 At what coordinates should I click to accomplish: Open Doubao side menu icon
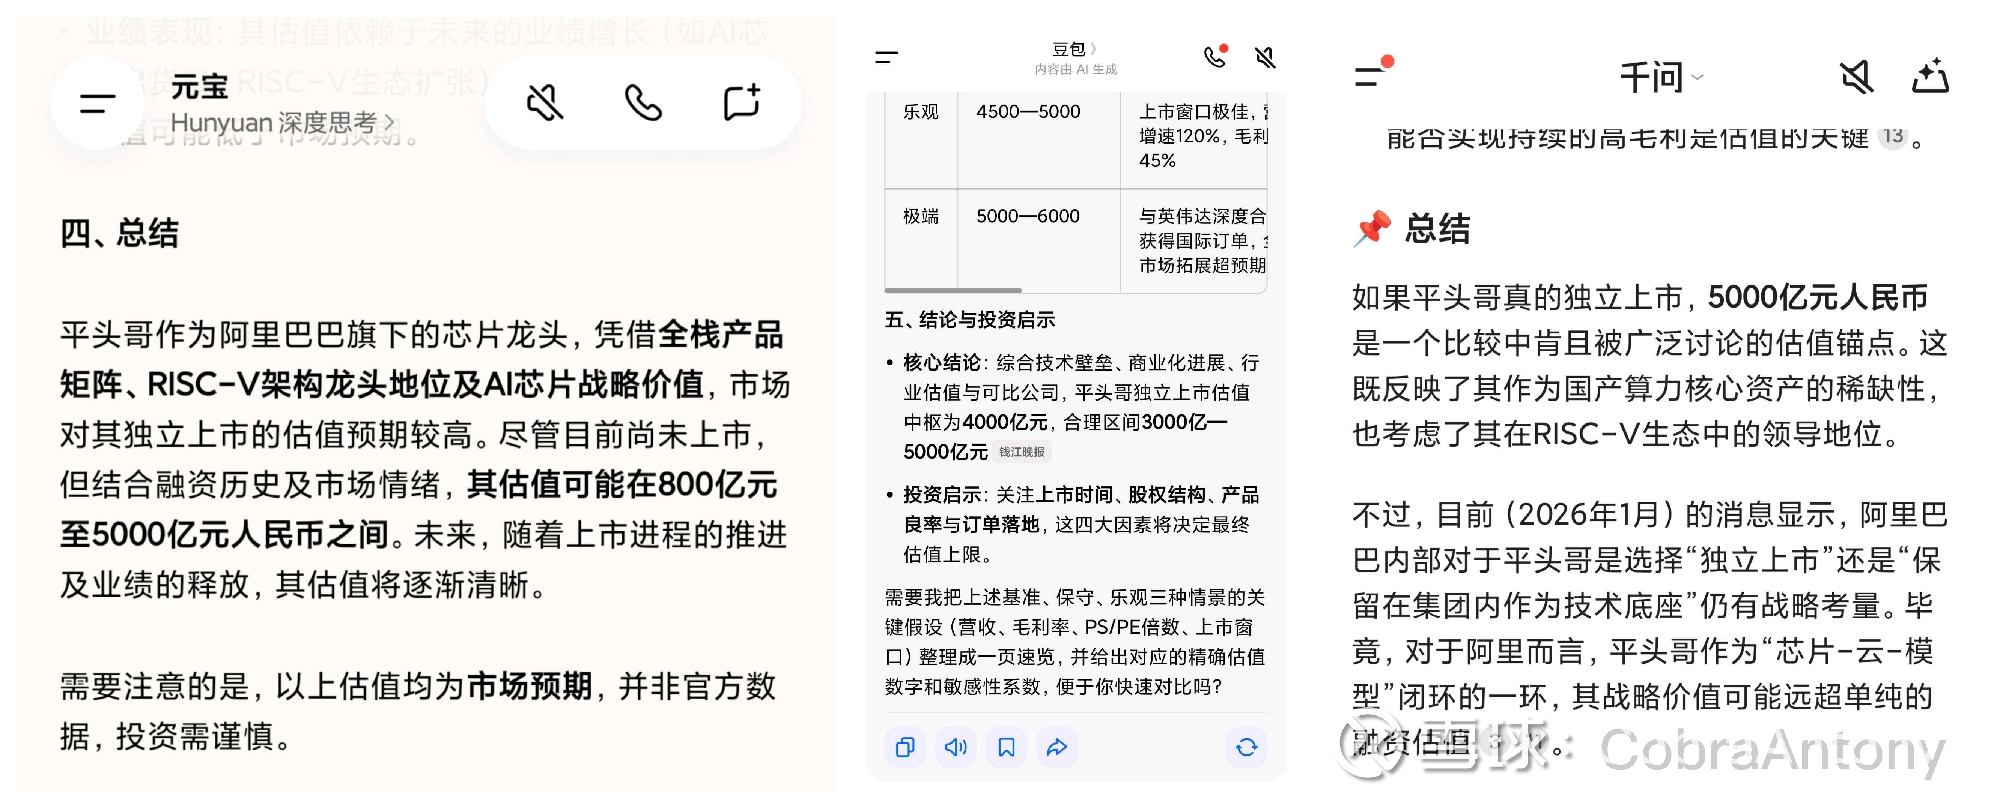point(886,57)
